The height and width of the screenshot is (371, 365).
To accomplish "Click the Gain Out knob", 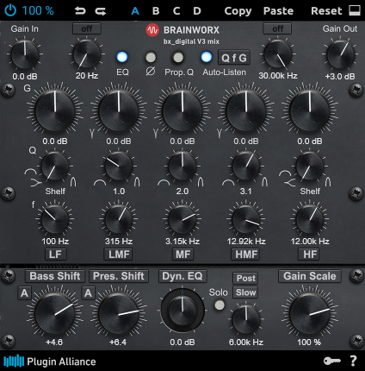I will coord(341,54).
